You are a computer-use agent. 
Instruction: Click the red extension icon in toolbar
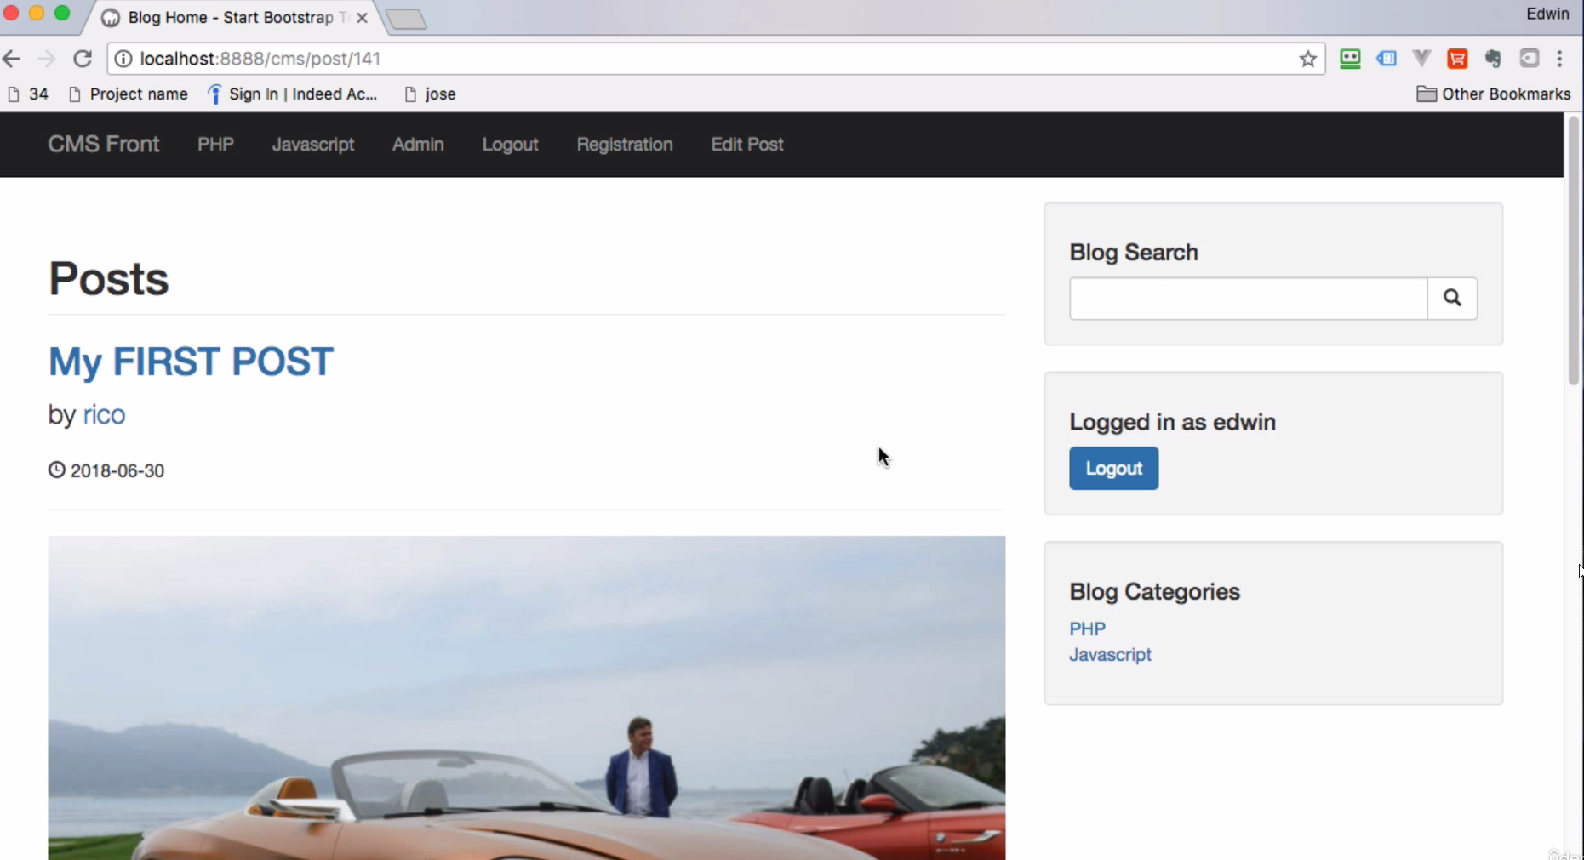(x=1457, y=59)
